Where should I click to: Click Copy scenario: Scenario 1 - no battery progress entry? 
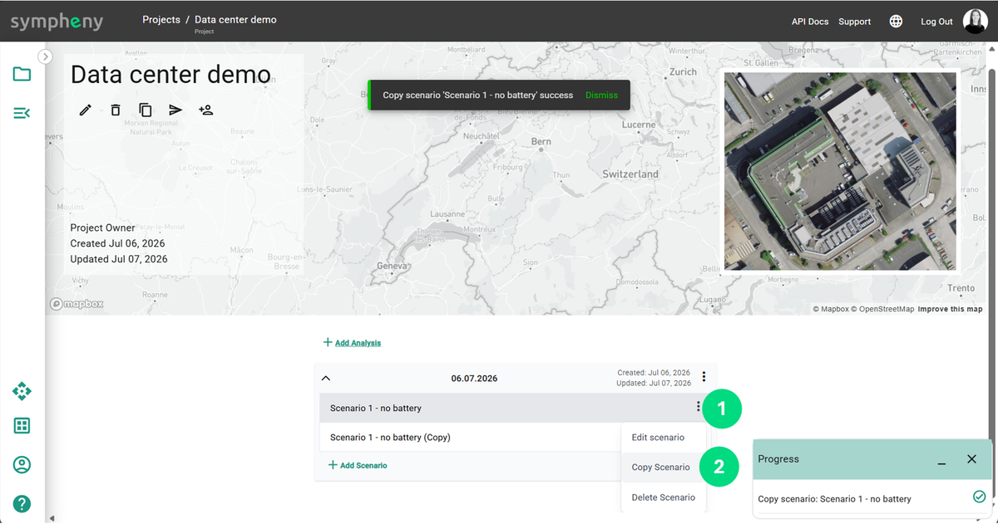[834, 499]
